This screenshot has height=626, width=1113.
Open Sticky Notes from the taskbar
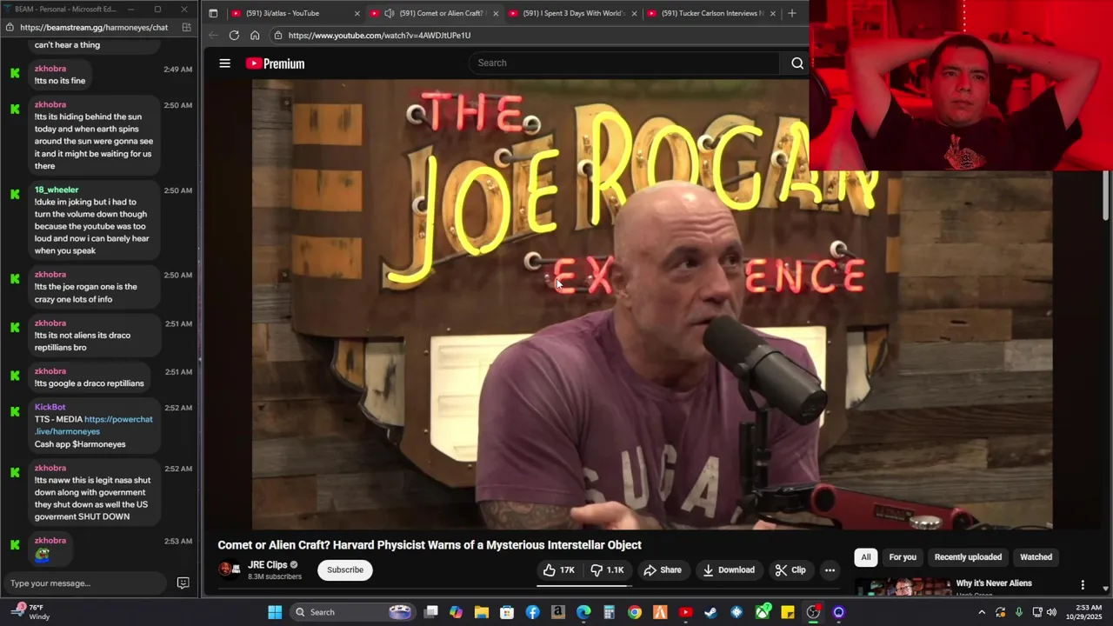788,612
